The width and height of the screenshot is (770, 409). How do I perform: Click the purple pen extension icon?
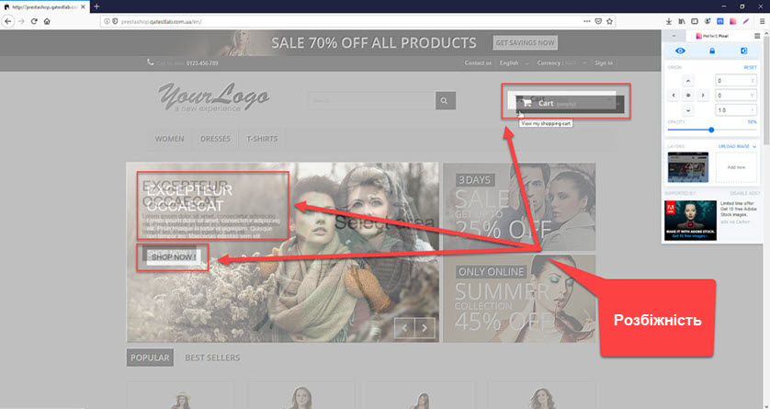coord(745,22)
